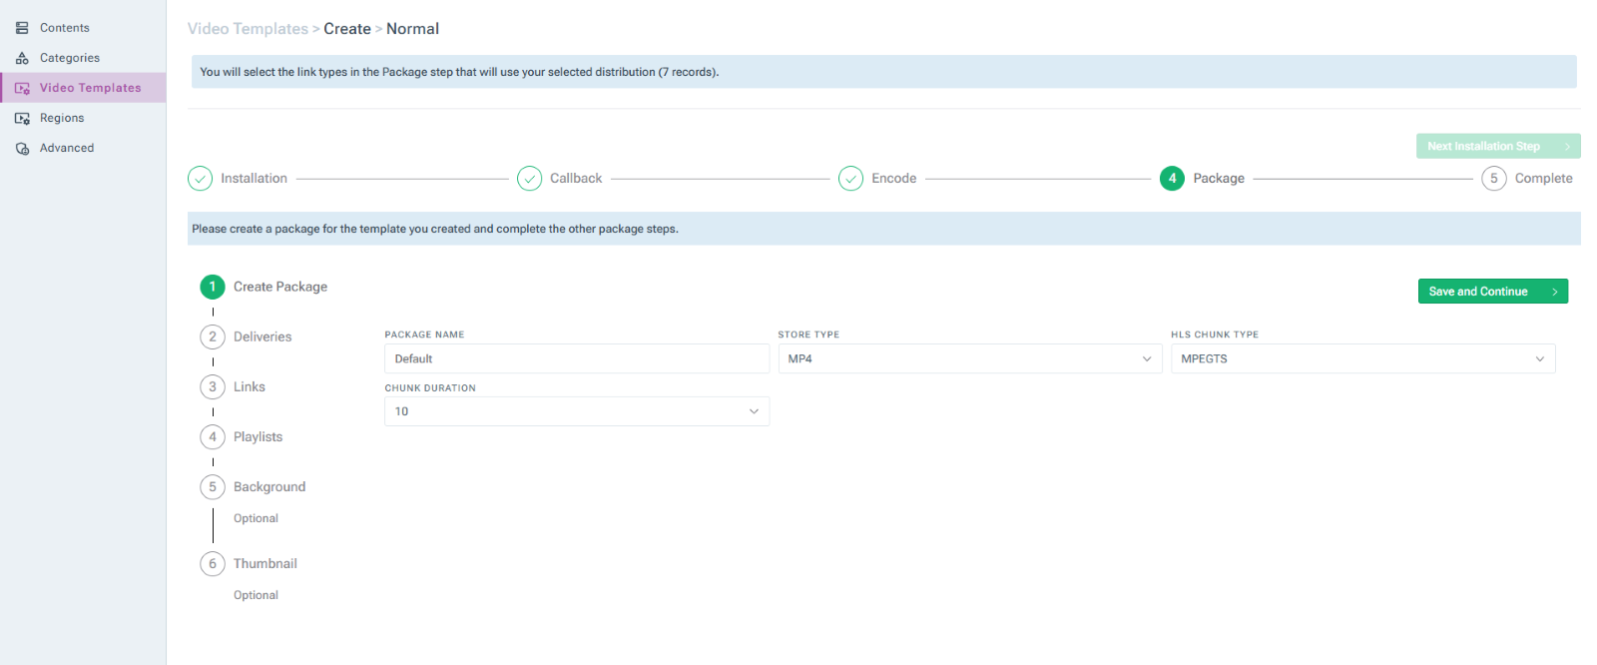Open the Chunk Duration dropdown showing 10
The width and height of the screenshot is (1597, 665).
point(577,411)
